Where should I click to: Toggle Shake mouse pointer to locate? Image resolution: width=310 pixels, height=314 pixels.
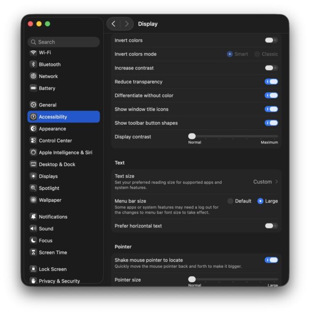(271, 260)
